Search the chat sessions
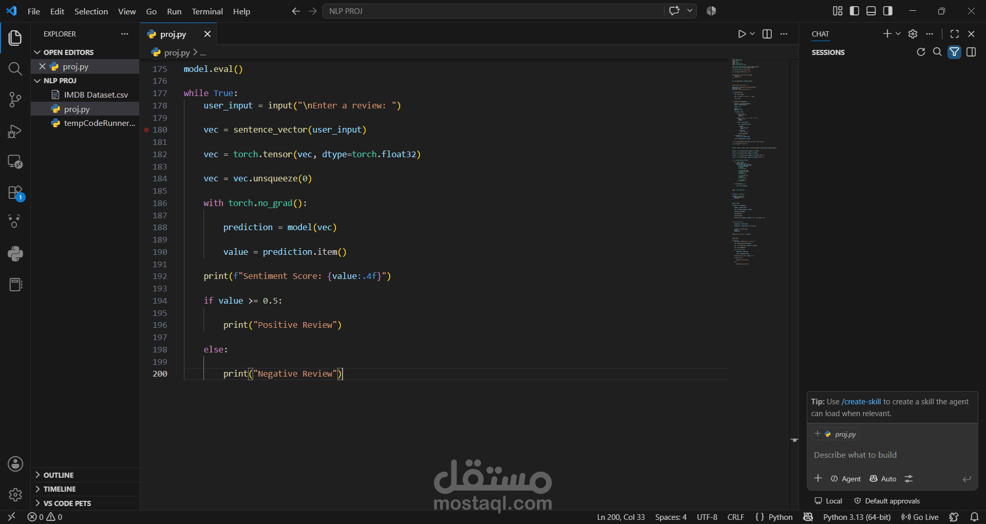 937,52
